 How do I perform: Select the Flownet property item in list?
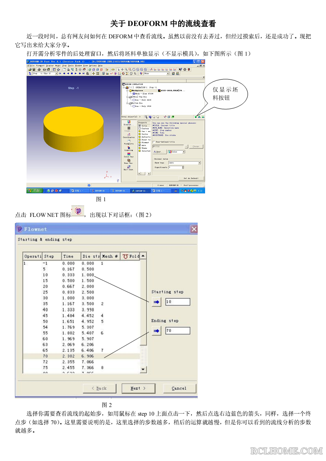pos(144,142)
